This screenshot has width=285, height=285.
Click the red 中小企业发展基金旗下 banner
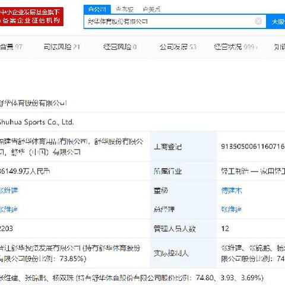tap(31, 17)
